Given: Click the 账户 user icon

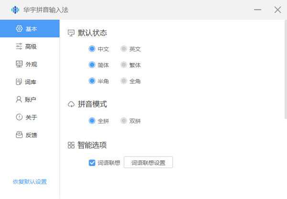Looking at the screenshot, I should pyautogui.click(x=19, y=99).
